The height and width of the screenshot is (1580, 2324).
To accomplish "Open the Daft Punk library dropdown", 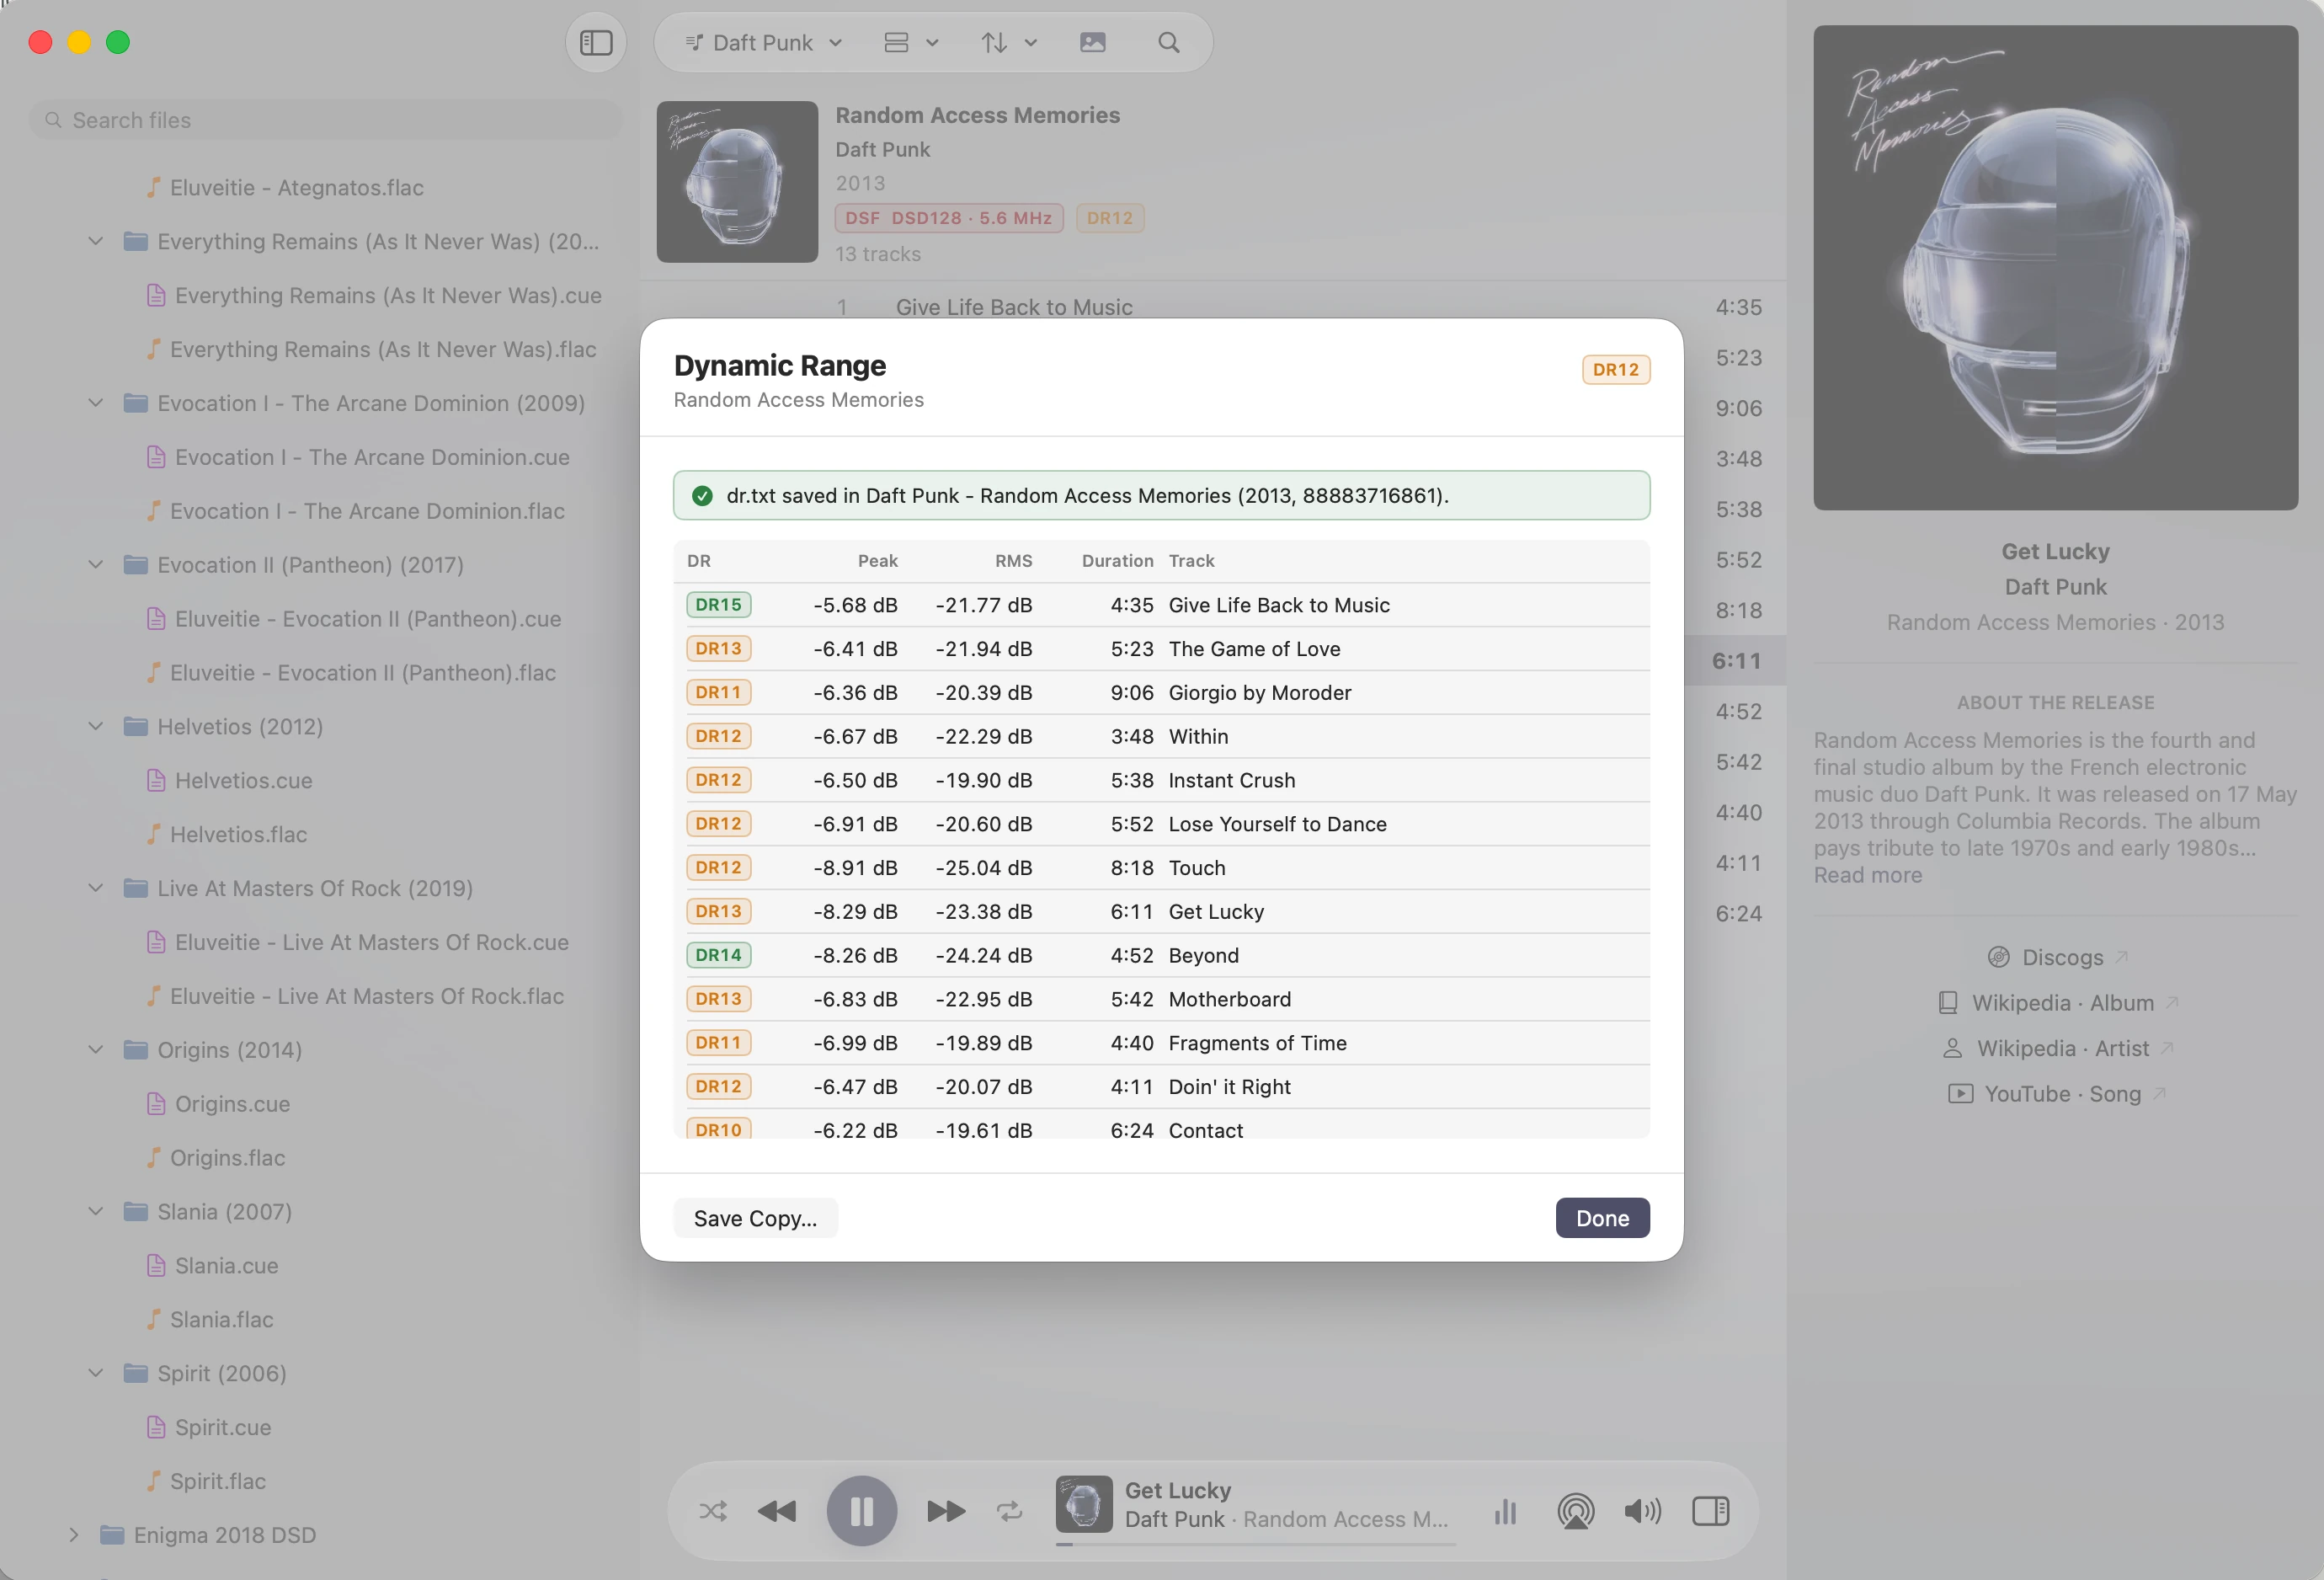I will (x=764, y=43).
